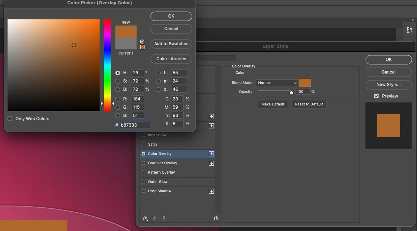Enable the Satin effect checkbox
Viewport: 417px width, 231px height.
pyautogui.click(x=143, y=144)
